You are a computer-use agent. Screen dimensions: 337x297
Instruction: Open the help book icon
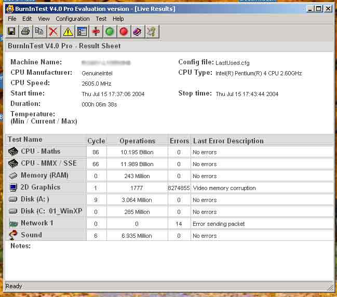click(x=138, y=32)
